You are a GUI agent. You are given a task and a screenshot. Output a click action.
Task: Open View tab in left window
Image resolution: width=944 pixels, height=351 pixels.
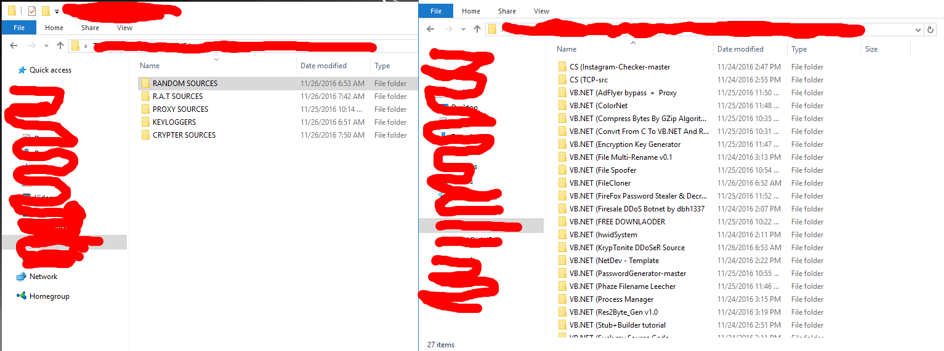point(124,28)
